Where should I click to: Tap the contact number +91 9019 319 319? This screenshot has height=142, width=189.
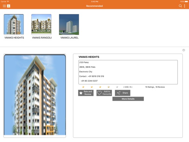pos(96,76)
